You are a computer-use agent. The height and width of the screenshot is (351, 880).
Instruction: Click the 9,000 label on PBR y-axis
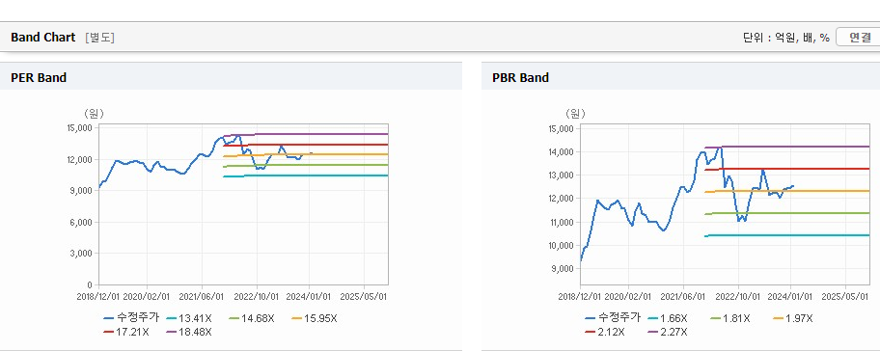click(563, 269)
